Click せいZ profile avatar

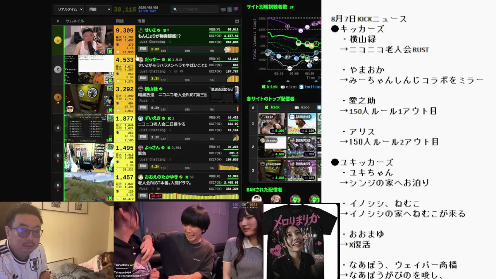point(141,30)
